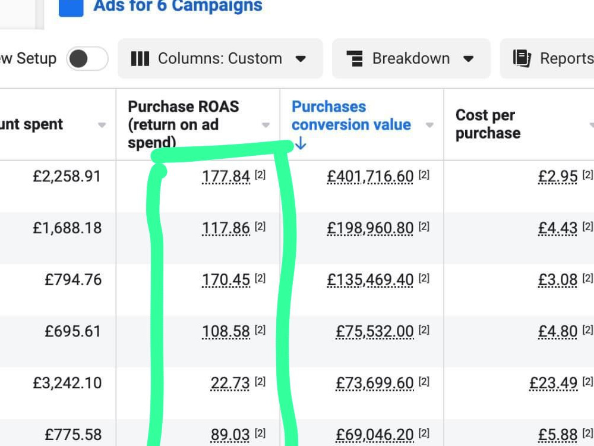Click the £23.49 cost per purchase

554,382
